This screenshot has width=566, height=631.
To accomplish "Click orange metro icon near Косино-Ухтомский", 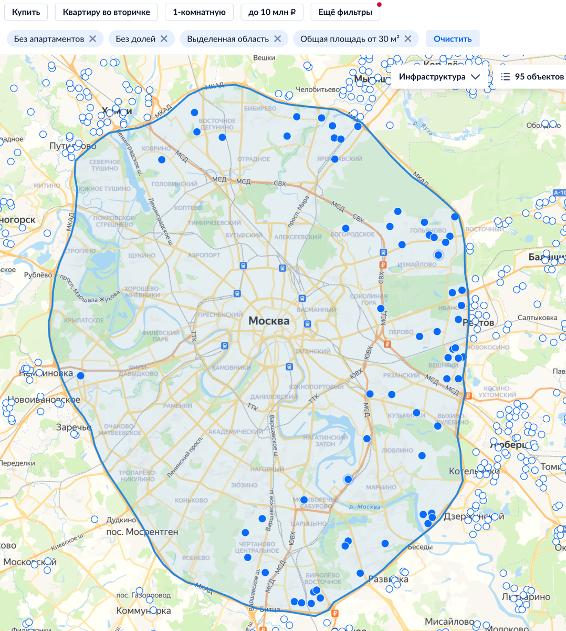I will coord(468,396).
